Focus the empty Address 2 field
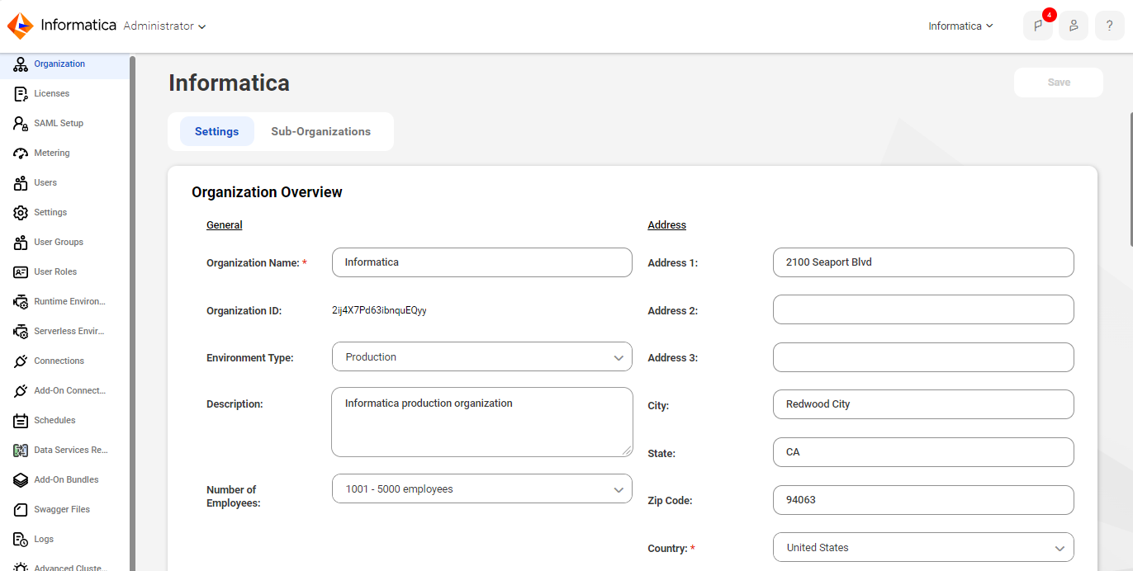This screenshot has width=1133, height=571. click(x=923, y=309)
